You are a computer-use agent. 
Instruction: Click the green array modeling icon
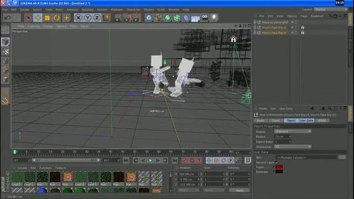pyautogui.click(x=177, y=18)
